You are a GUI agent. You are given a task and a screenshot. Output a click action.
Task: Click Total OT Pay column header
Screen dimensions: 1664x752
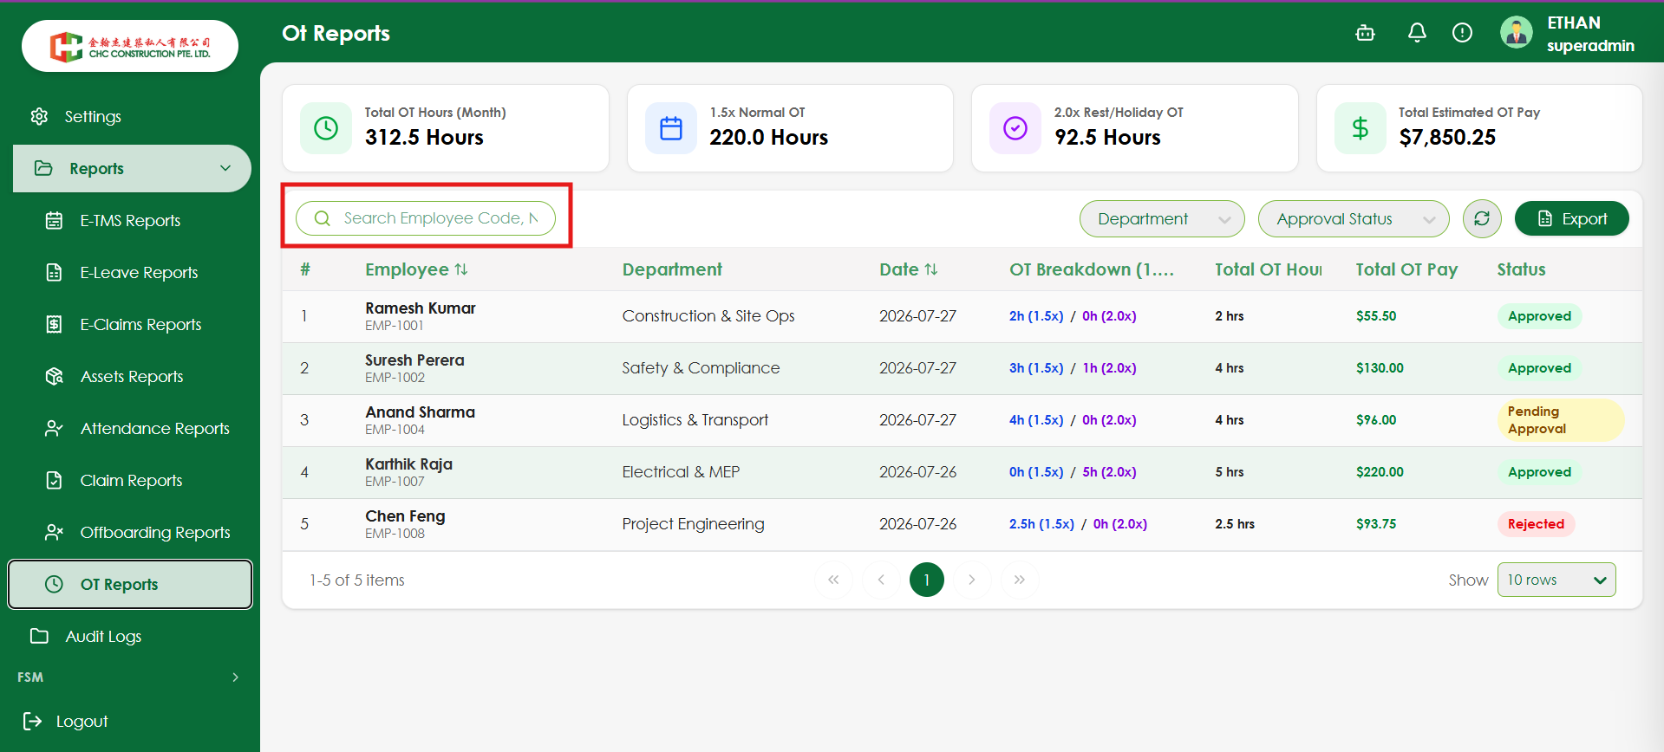click(x=1406, y=269)
